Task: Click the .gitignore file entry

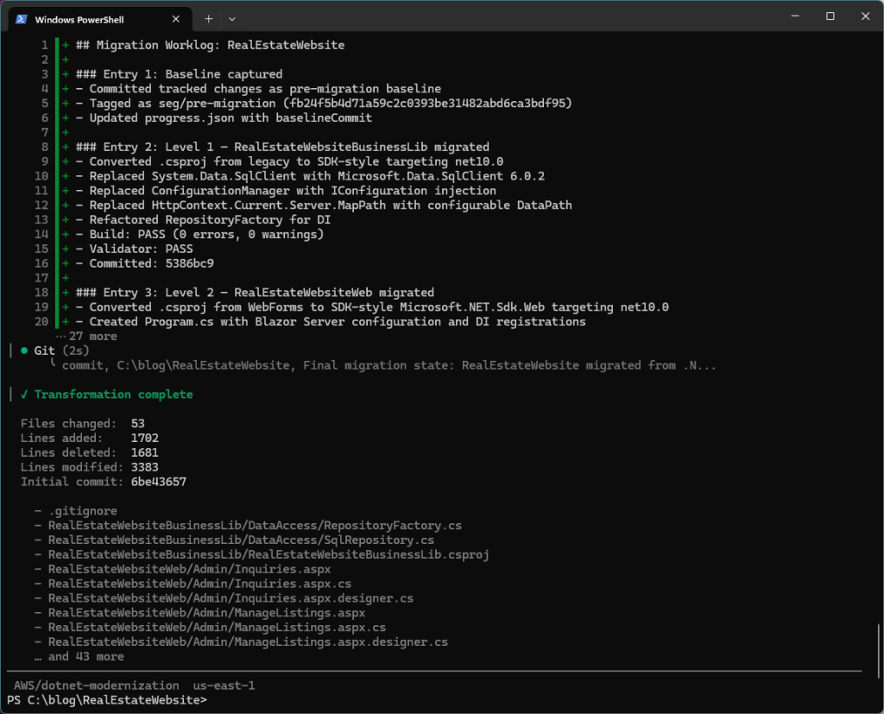Action: pyautogui.click(x=83, y=511)
